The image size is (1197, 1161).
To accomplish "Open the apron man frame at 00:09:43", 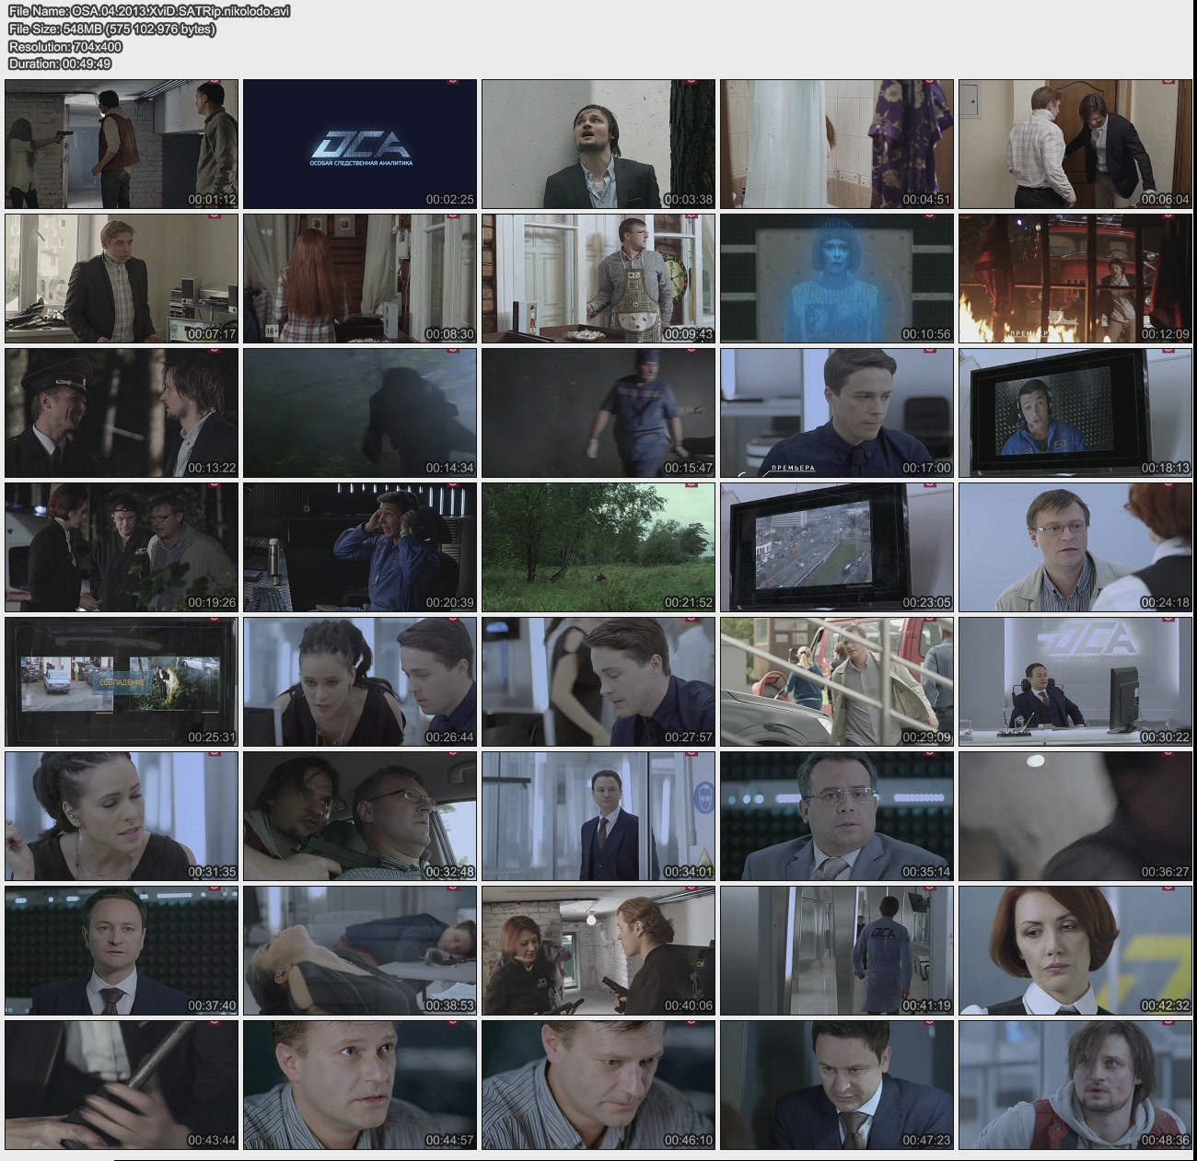I will pos(598,278).
